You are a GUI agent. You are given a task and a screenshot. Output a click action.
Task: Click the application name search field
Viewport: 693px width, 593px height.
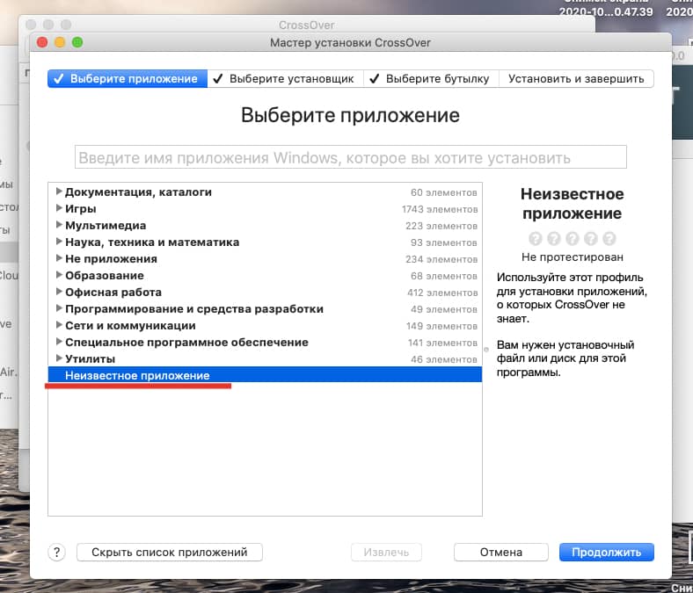click(351, 157)
